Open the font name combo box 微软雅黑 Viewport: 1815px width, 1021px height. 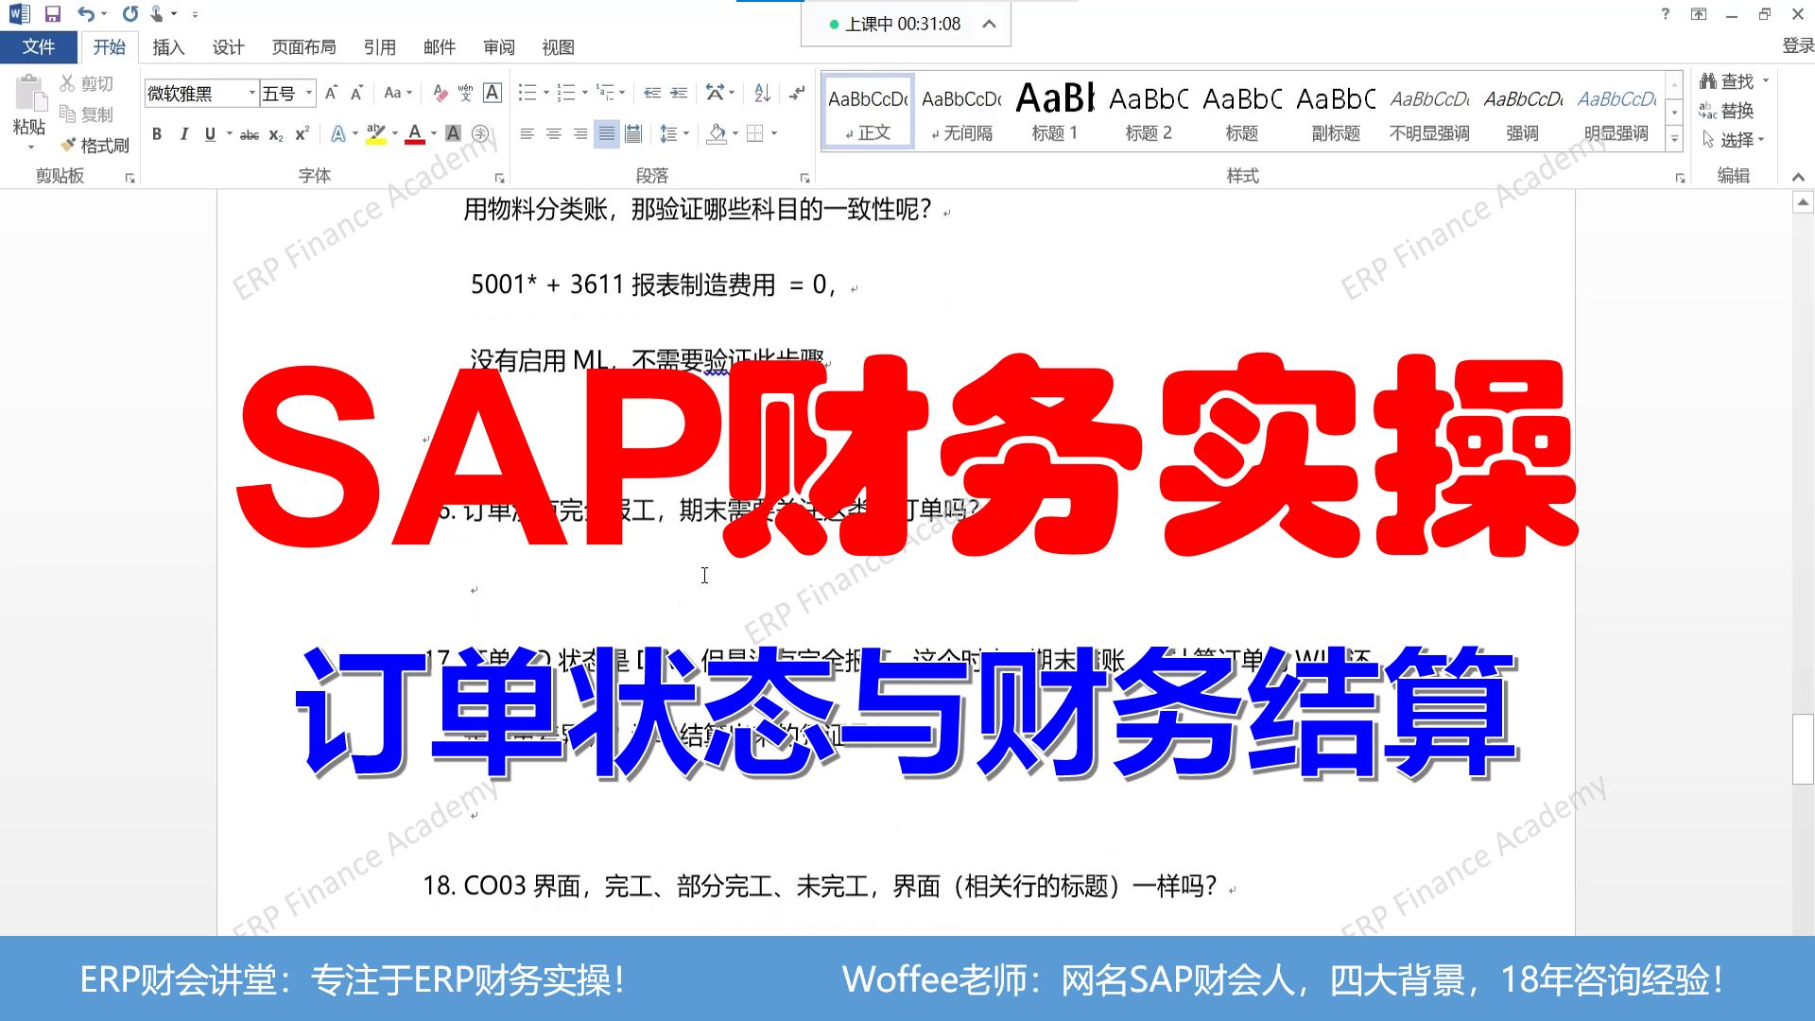(201, 93)
